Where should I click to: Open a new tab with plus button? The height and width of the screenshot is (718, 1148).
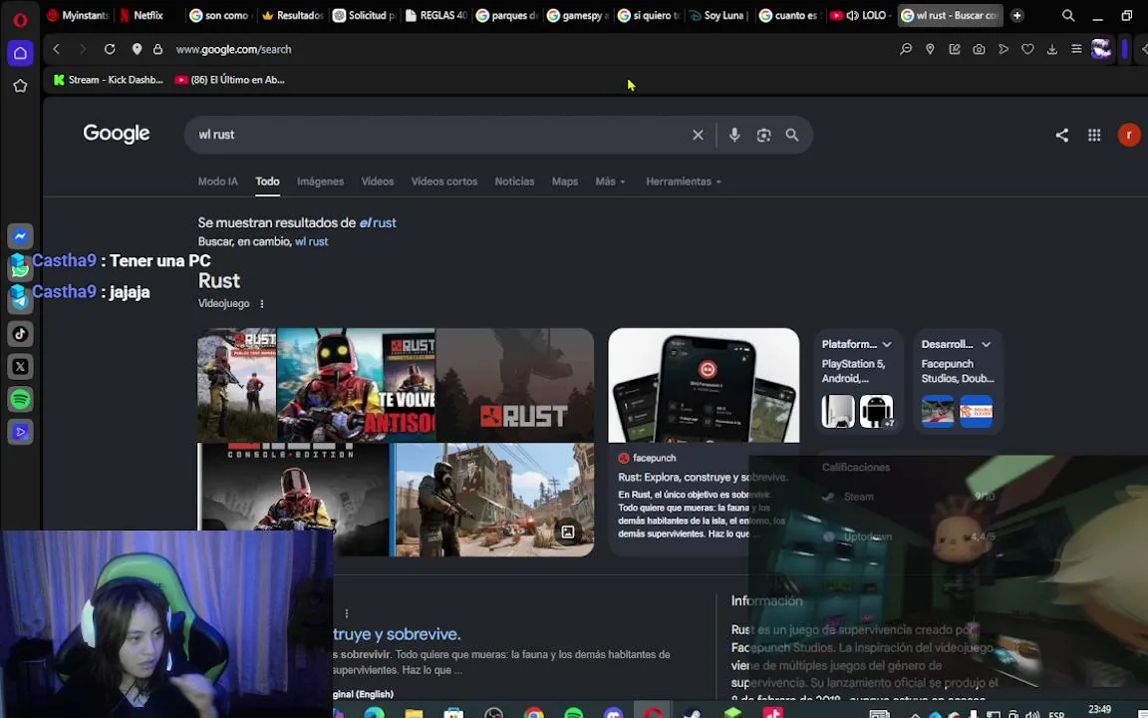point(1016,15)
